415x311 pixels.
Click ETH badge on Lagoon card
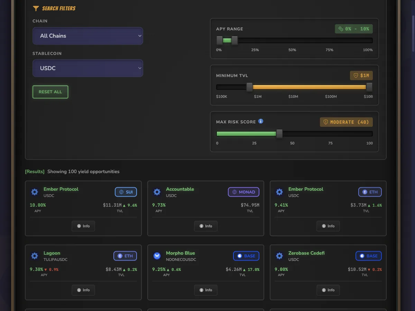pos(125,256)
